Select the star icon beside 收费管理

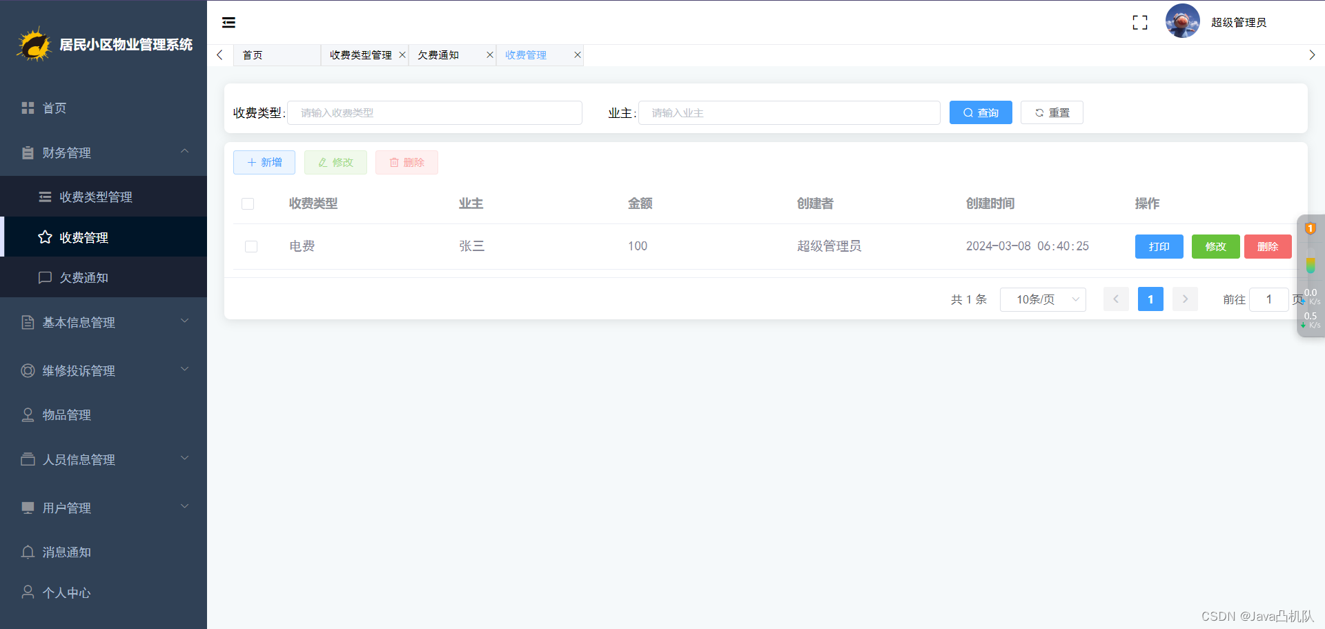[x=45, y=237]
